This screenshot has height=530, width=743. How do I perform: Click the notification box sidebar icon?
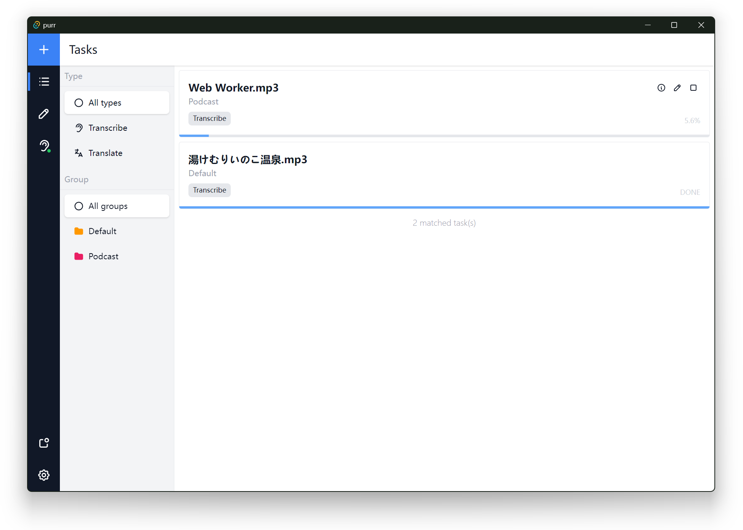click(44, 443)
